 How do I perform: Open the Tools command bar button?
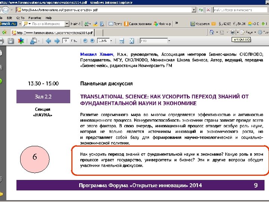click(263, 32)
